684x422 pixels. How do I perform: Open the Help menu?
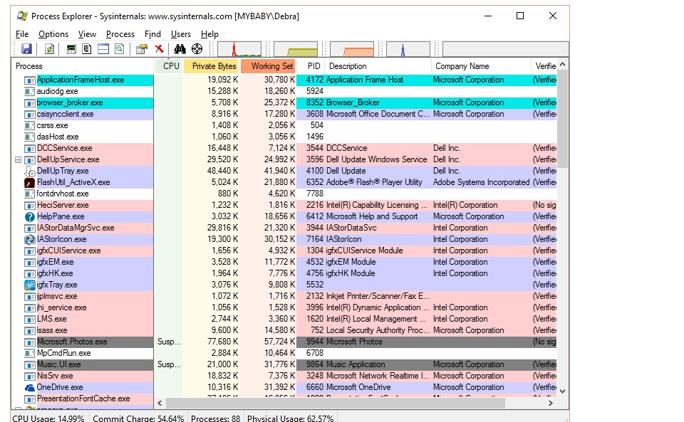[x=209, y=34]
